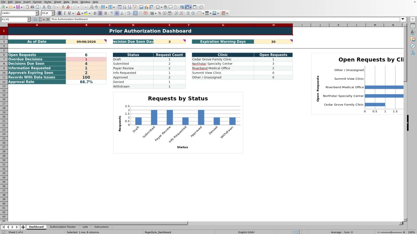Open the sidebar Properties panel

(x=413, y=26)
